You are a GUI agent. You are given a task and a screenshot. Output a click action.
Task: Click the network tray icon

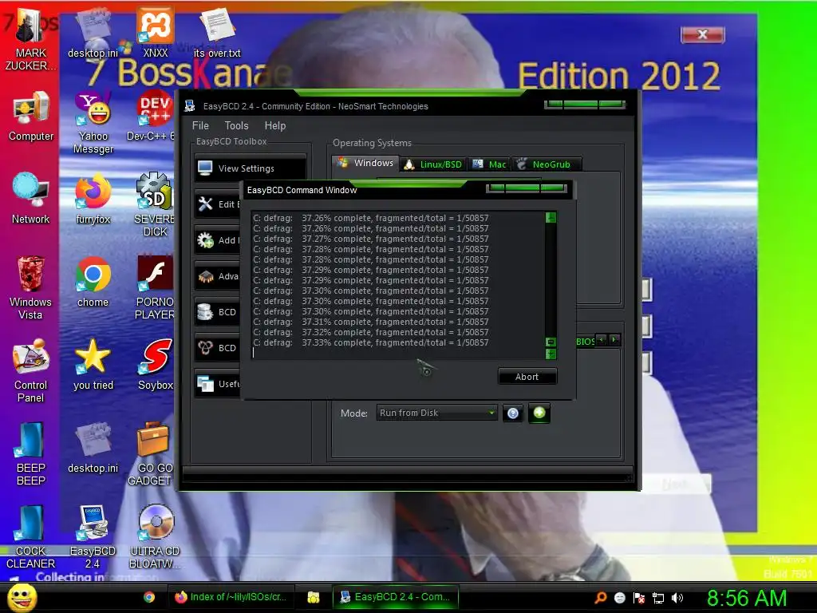658,598
